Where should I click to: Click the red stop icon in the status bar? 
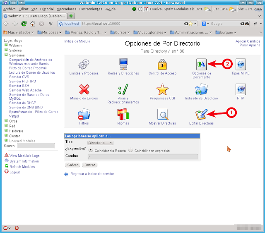point(17,228)
